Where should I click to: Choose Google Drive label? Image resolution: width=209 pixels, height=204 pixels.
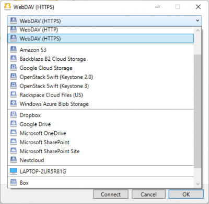35,124
